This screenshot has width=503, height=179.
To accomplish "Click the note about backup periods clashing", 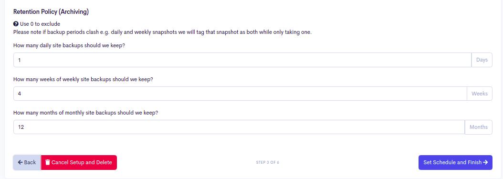I will click(x=162, y=32).
